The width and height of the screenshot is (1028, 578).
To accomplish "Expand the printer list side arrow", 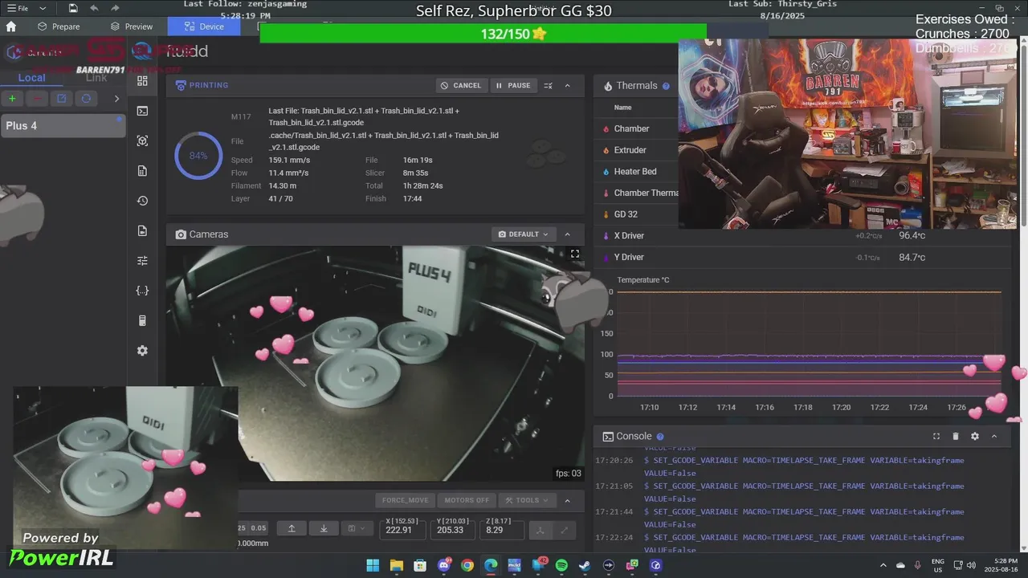I will [116, 99].
